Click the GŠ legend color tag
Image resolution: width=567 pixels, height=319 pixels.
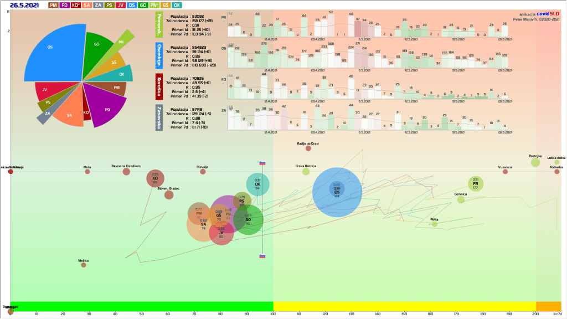pos(166,5)
